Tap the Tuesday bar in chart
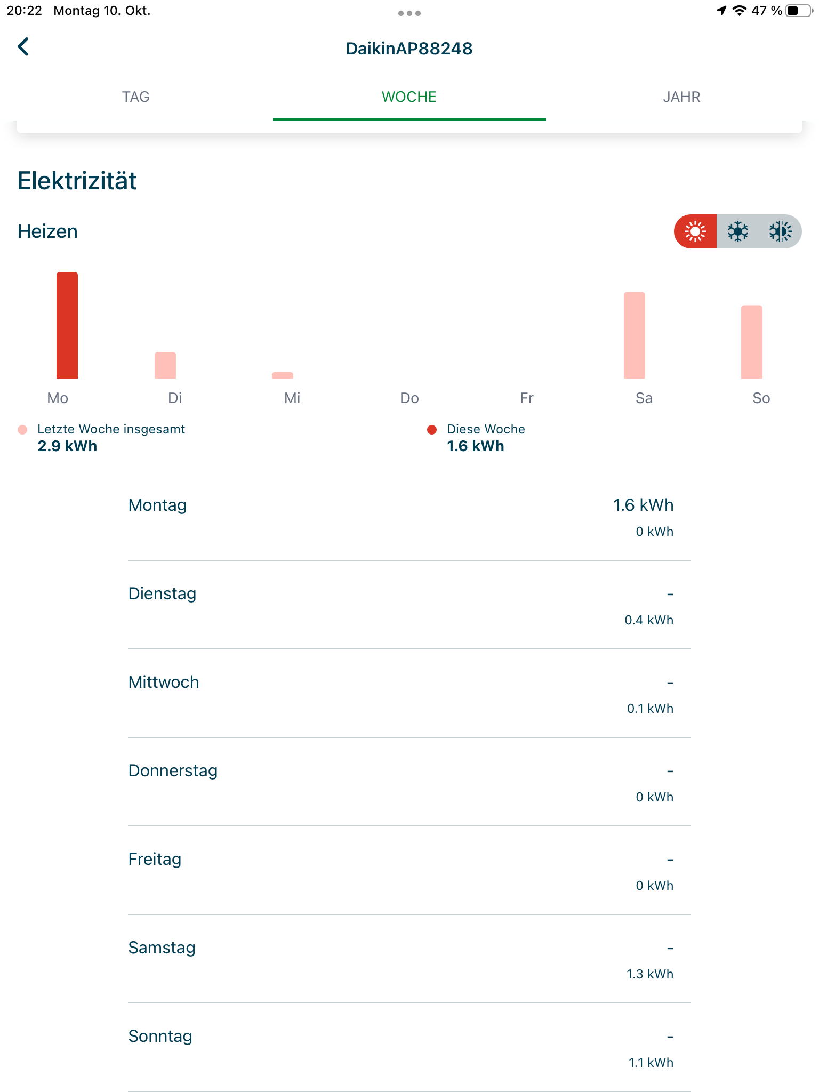819x1092 pixels. [x=165, y=365]
